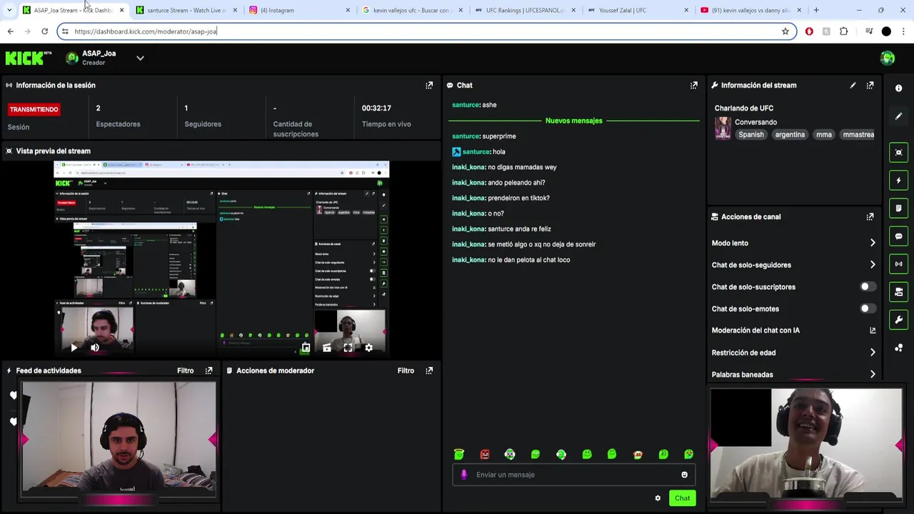The image size is (914, 514).
Task: Open the profile avatar at top right
Action: [x=888, y=58]
